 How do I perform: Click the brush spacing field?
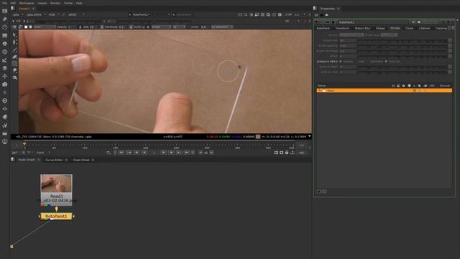pos(348,45)
